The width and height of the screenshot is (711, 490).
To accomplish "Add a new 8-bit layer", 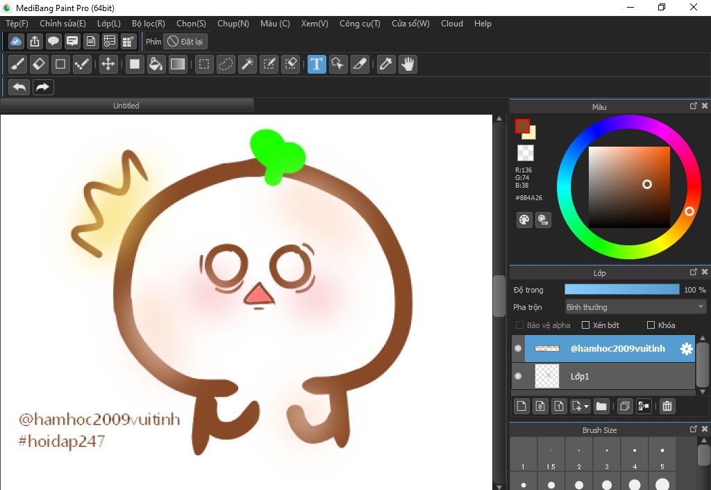I will point(540,406).
